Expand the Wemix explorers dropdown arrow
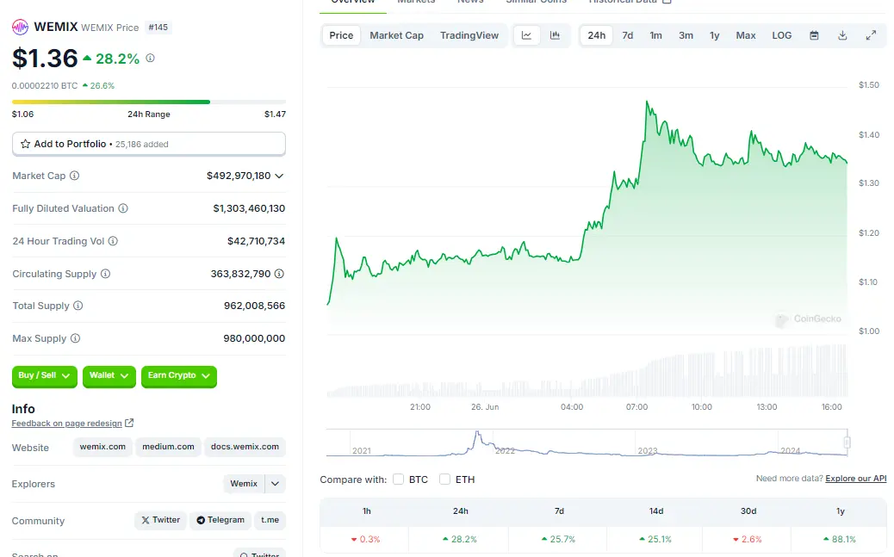The image size is (894, 557). (x=275, y=484)
